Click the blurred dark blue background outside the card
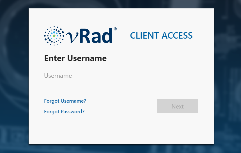The width and height of the screenshot is (241, 153). click(14, 77)
